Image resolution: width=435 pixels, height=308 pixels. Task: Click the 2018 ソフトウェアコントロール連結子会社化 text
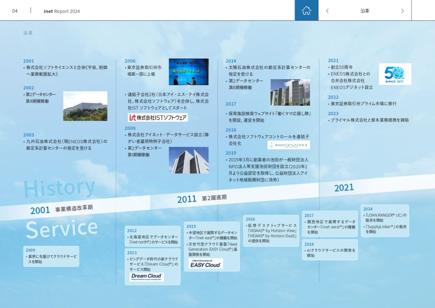268,140
